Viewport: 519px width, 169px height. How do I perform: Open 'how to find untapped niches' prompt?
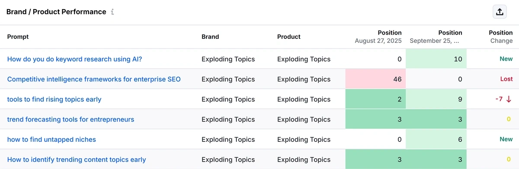tap(51, 140)
